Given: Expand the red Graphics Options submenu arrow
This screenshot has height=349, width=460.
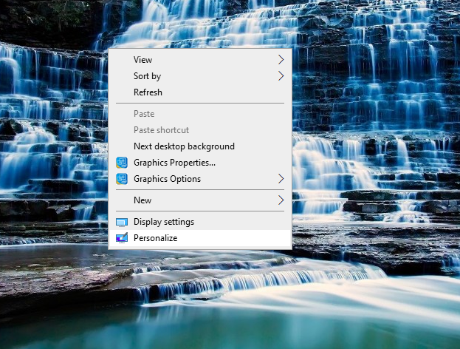Looking at the screenshot, I should click(281, 179).
